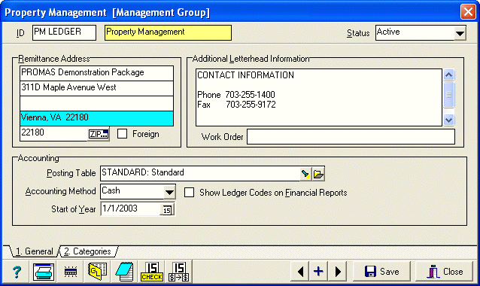Image resolution: width=480 pixels, height=286 pixels.
Task: Go to next record arrow
Action: (337, 272)
